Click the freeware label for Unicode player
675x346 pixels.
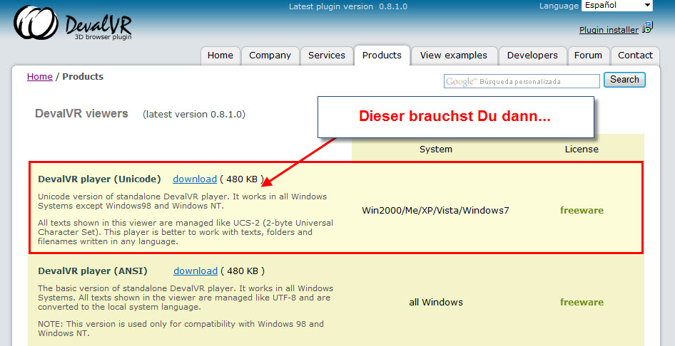(581, 210)
